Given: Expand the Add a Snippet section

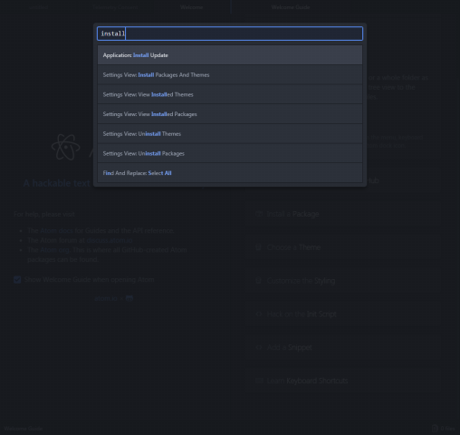Looking at the screenshot, I should pyautogui.click(x=342, y=347).
